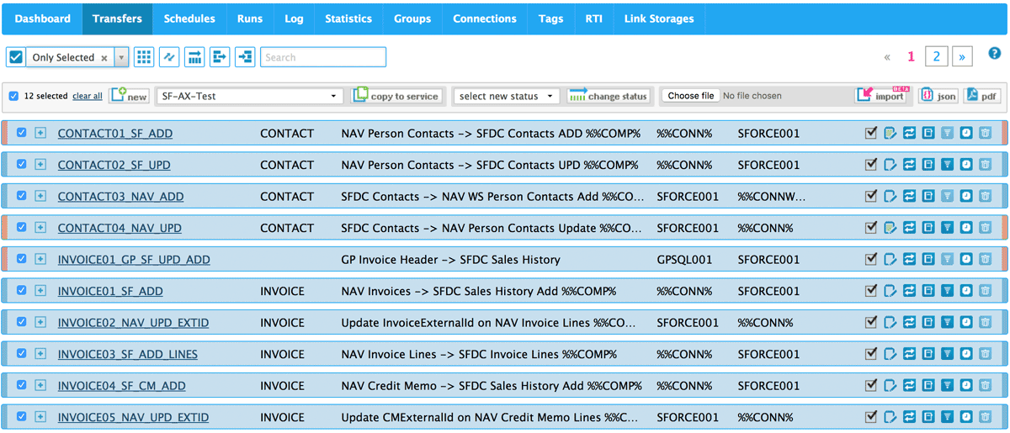
Task: Go to the Runs tab
Action: pyautogui.click(x=250, y=18)
